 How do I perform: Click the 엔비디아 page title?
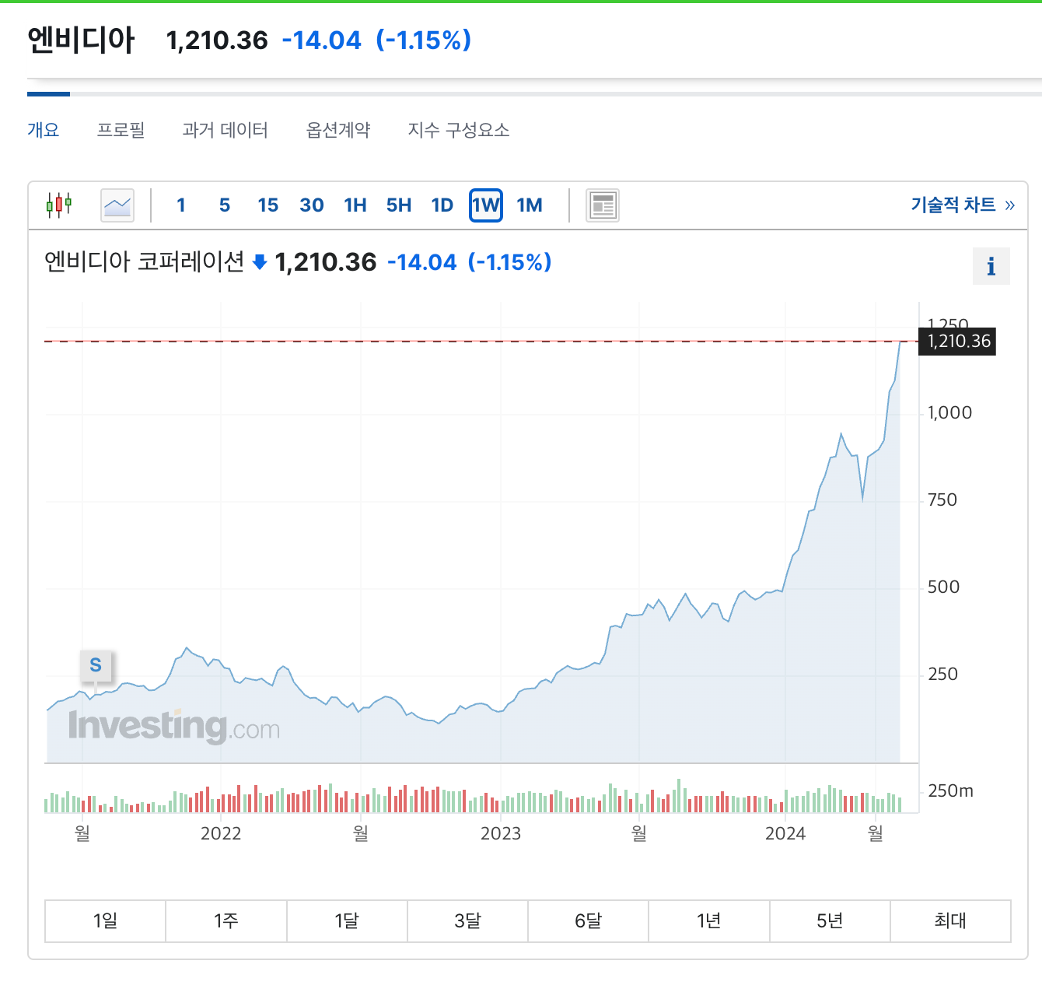[82, 40]
